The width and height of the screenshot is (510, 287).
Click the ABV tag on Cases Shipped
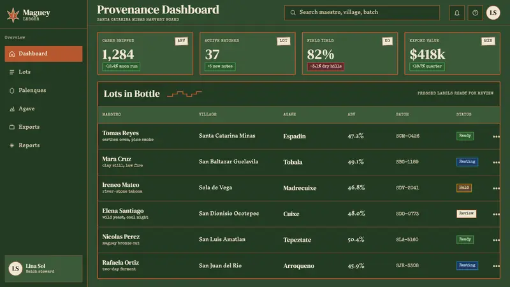click(x=181, y=41)
